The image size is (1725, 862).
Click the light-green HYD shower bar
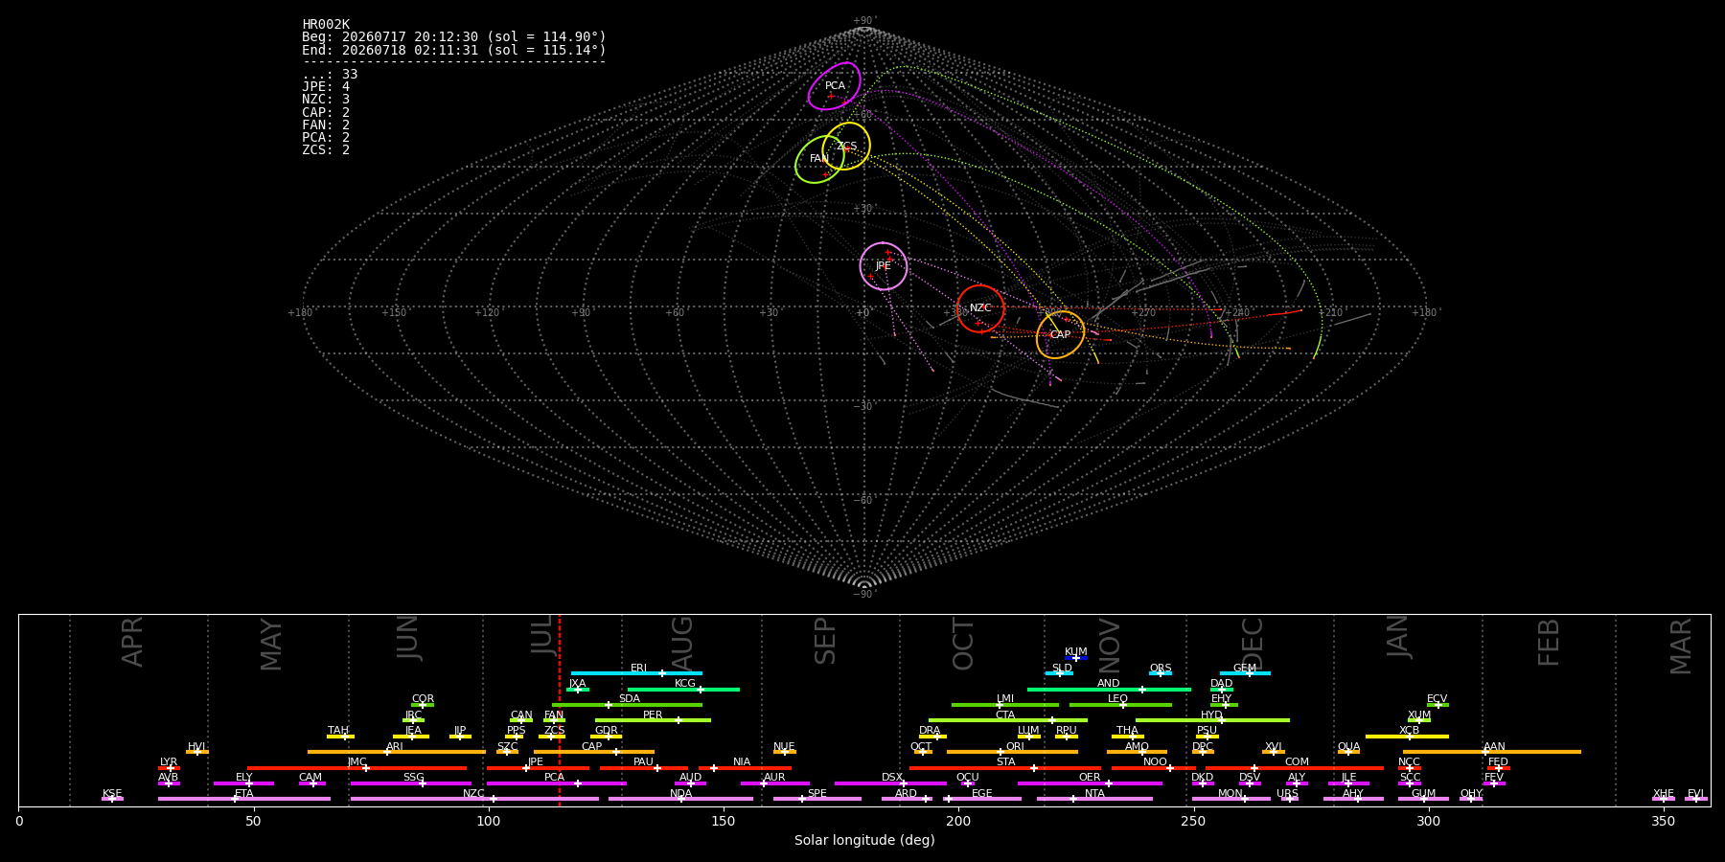[1212, 720]
